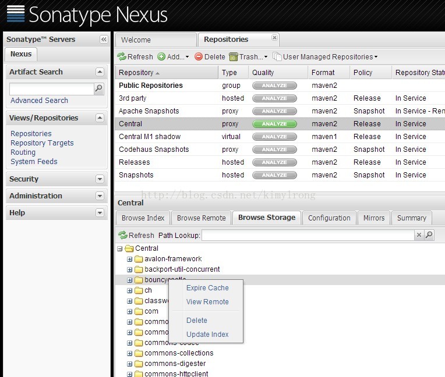Image resolution: width=445 pixels, height=377 pixels.
Task: Open the Configuration tab
Action: tap(329, 218)
